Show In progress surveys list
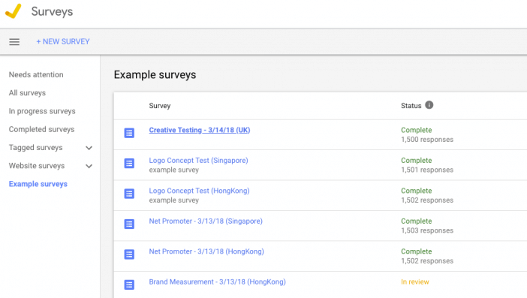Screen dimensions: 527x298 pos(42,111)
